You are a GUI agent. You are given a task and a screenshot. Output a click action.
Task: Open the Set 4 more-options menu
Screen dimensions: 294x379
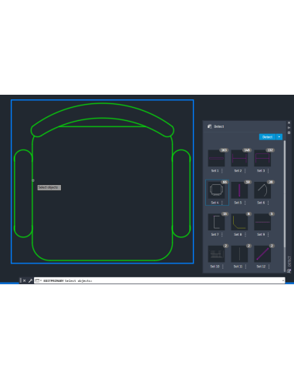222,203
